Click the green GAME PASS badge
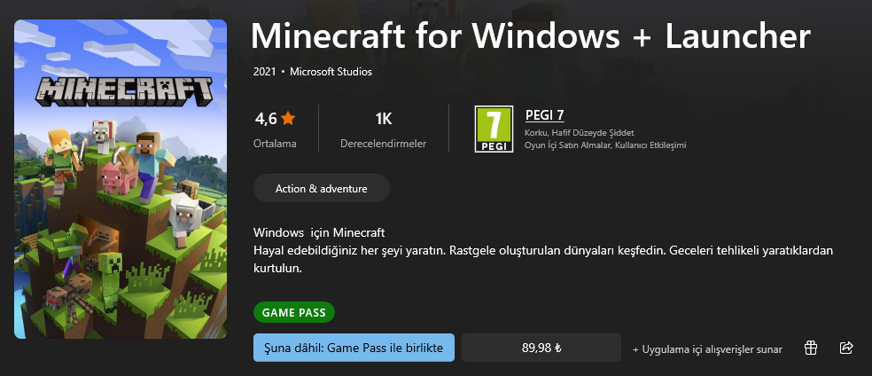Viewport: 872px width, 376px height. coord(294,312)
